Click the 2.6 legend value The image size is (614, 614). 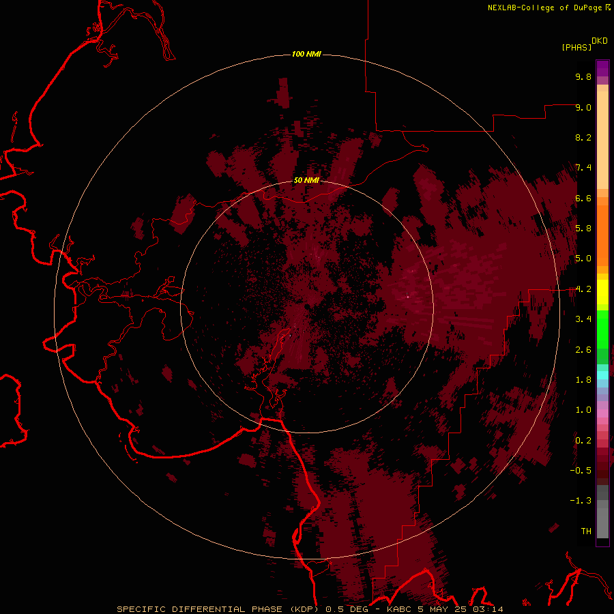click(583, 350)
